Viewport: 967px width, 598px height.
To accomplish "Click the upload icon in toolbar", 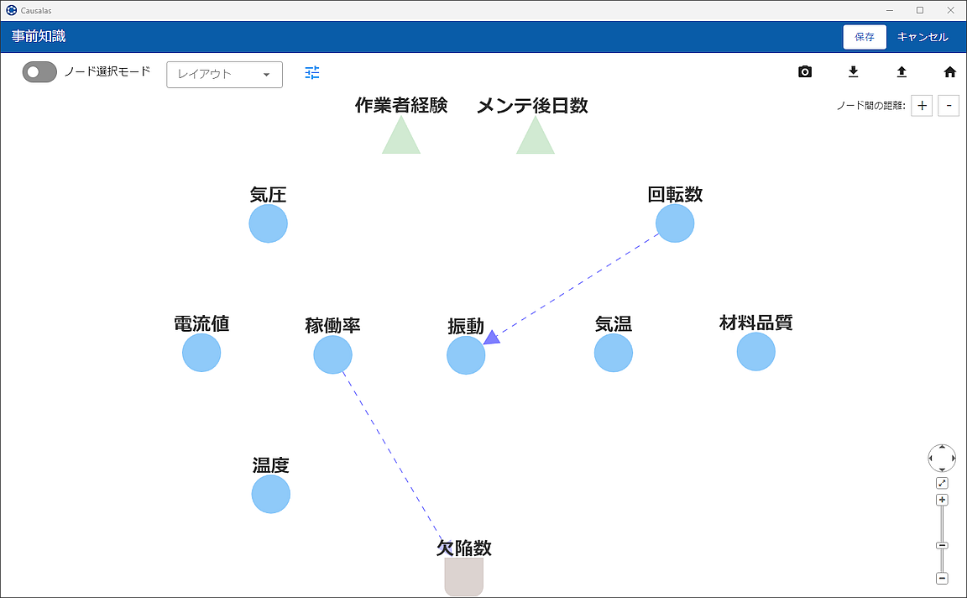I will pos(902,72).
